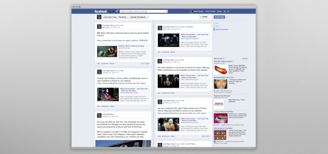Open the Welfare reform article thumbnail
Image resolution: width=328 pixels, height=154 pixels.
pyautogui.click(x=107, y=51)
